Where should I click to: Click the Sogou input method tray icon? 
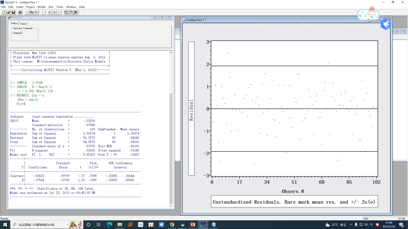tap(377, 225)
